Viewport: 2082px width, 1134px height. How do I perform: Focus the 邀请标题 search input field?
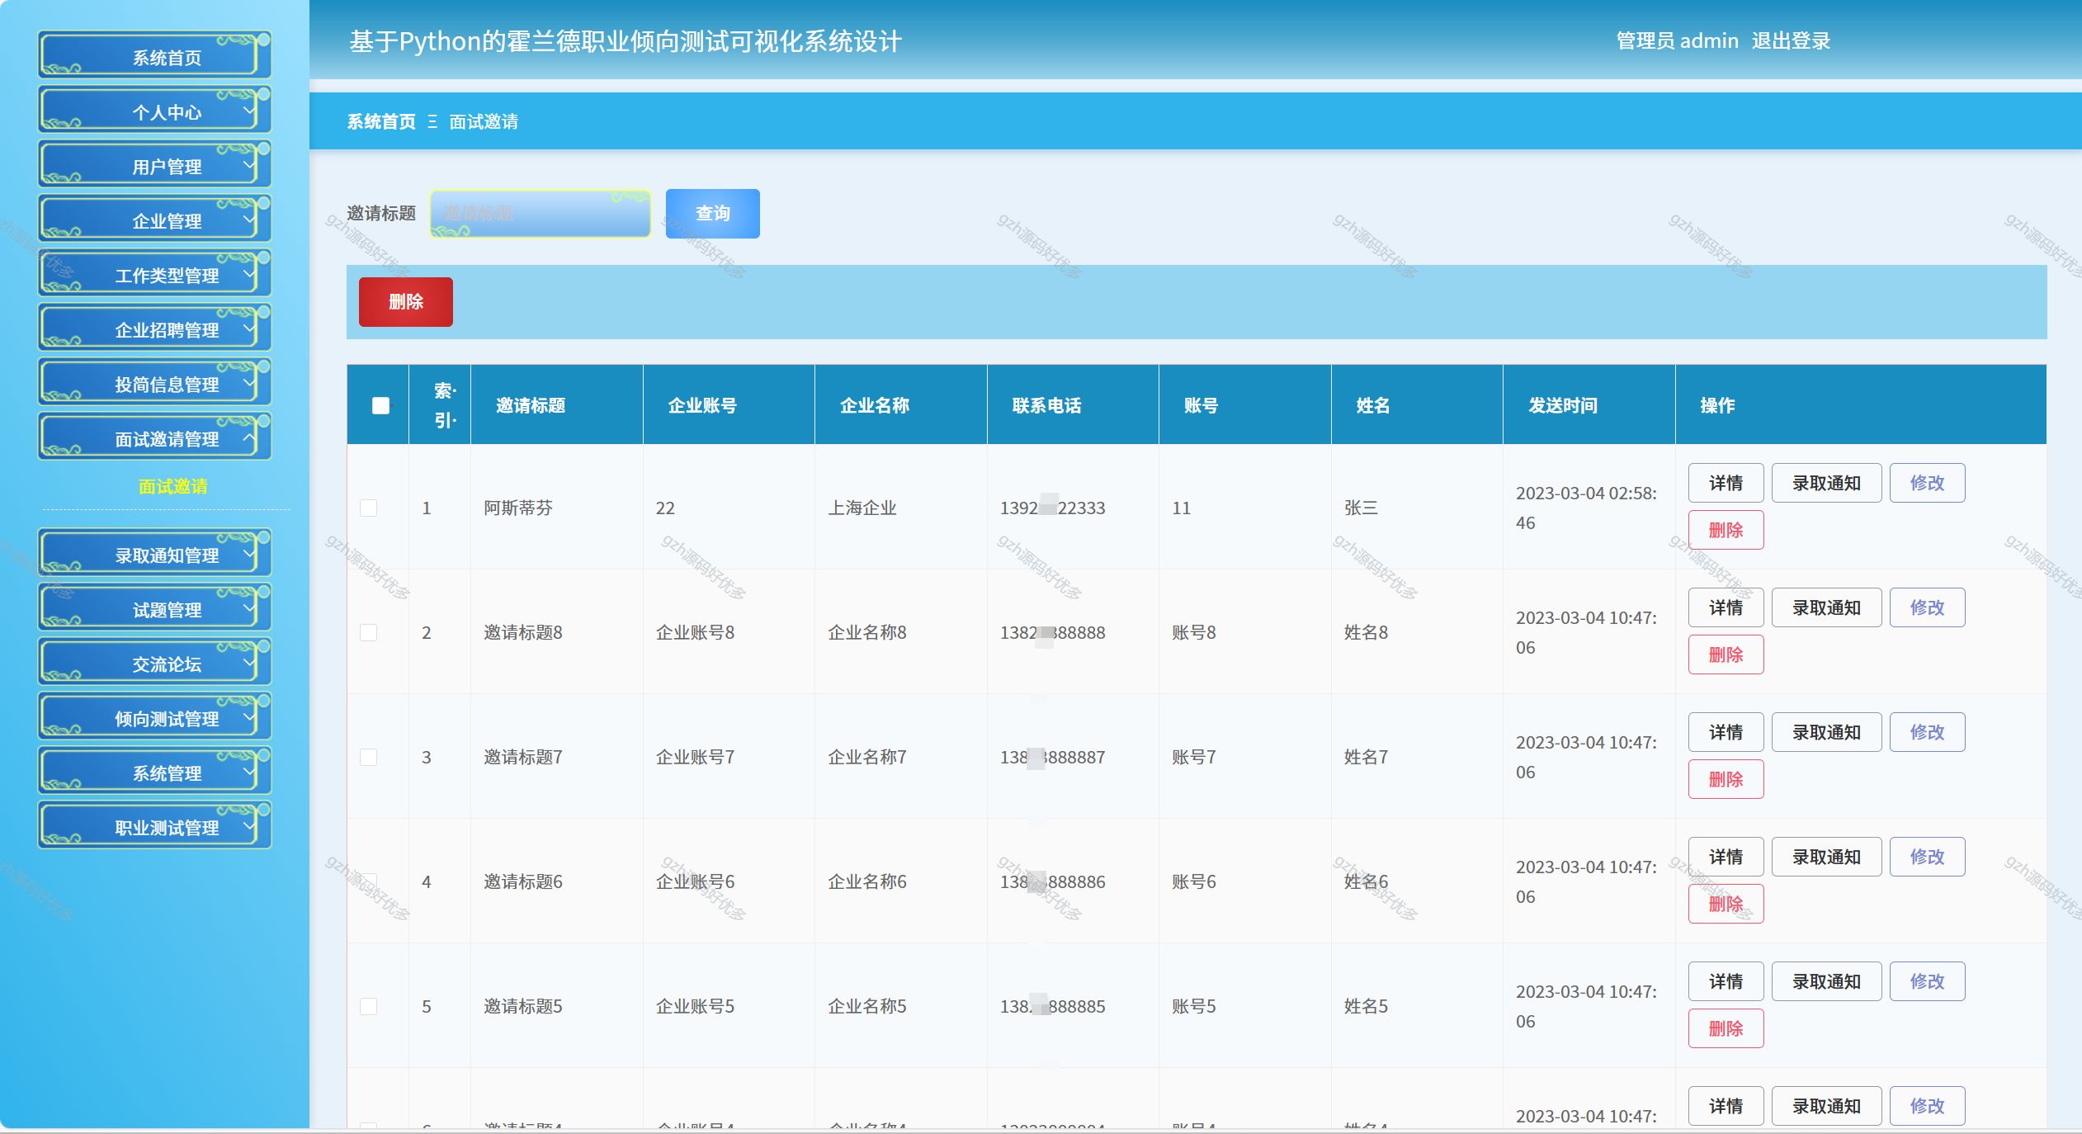540,214
